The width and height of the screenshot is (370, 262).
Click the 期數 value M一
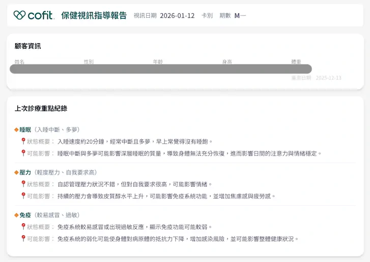pos(240,16)
